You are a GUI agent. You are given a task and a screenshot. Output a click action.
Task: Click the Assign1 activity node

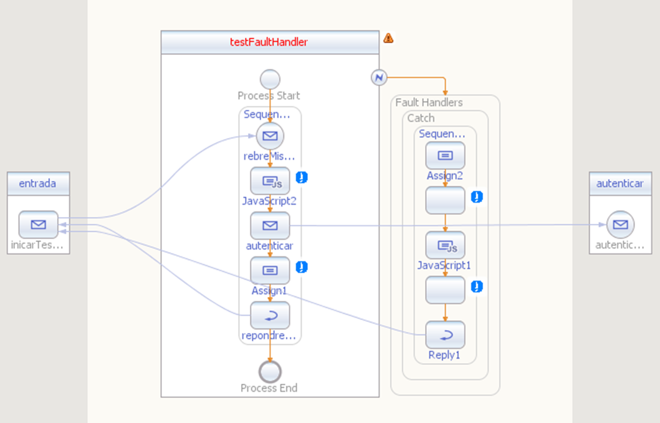(x=270, y=270)
